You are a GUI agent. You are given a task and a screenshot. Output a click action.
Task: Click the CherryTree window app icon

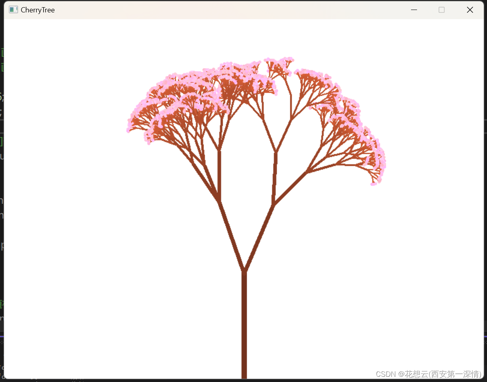[x=13, y=10]
